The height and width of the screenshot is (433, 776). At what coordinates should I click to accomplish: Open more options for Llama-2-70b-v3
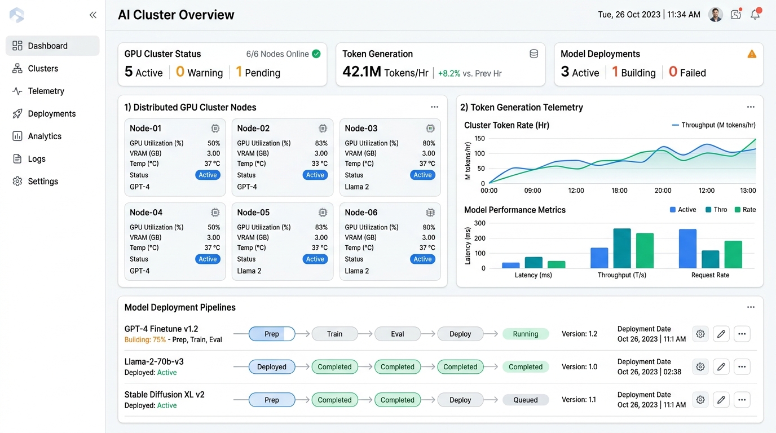[742, 366]
